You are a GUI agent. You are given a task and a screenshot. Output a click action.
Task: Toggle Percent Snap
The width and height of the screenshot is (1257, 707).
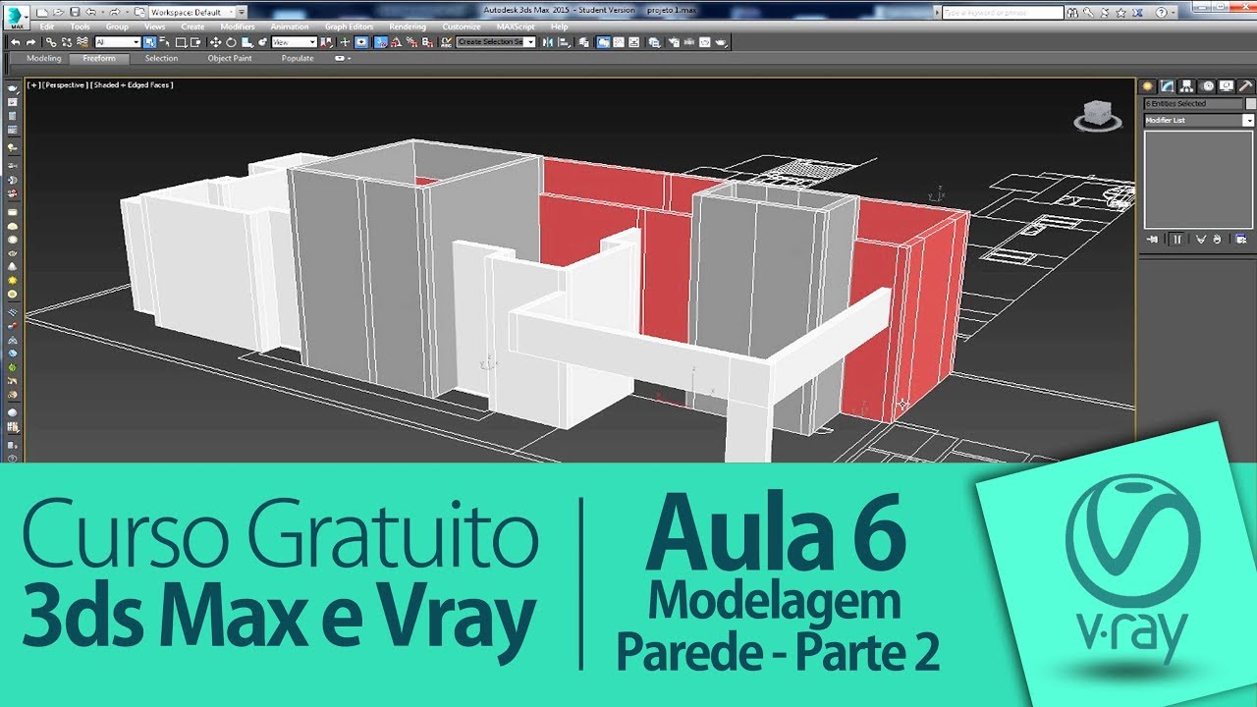[410, 42]
